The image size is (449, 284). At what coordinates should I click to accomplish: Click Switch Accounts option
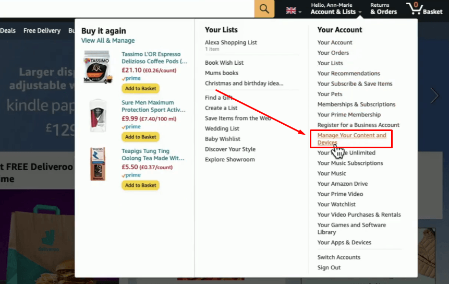(x=339, y=257)
